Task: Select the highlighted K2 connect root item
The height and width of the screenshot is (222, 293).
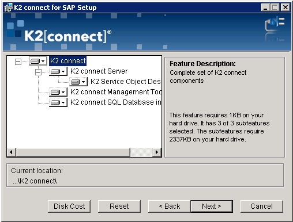Action: 67,61
